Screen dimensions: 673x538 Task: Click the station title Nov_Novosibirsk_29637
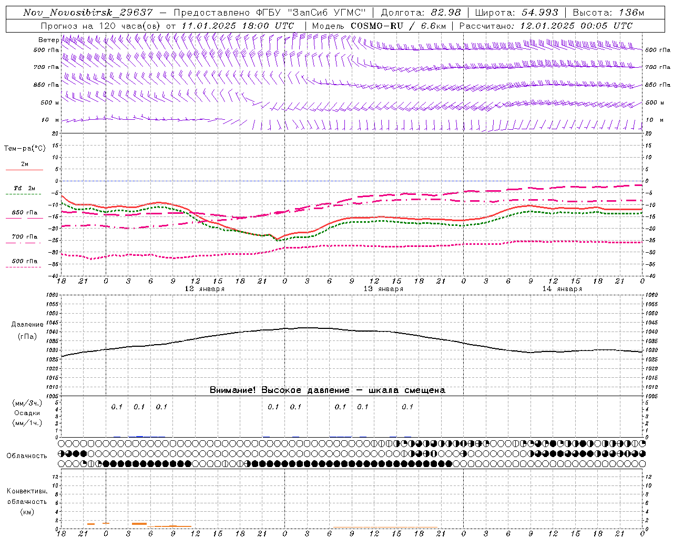coord(88,13)
